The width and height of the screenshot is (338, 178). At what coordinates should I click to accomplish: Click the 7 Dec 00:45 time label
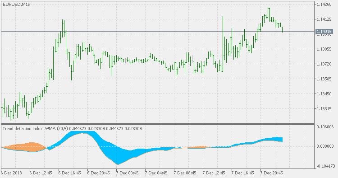[x=128, y=173]
